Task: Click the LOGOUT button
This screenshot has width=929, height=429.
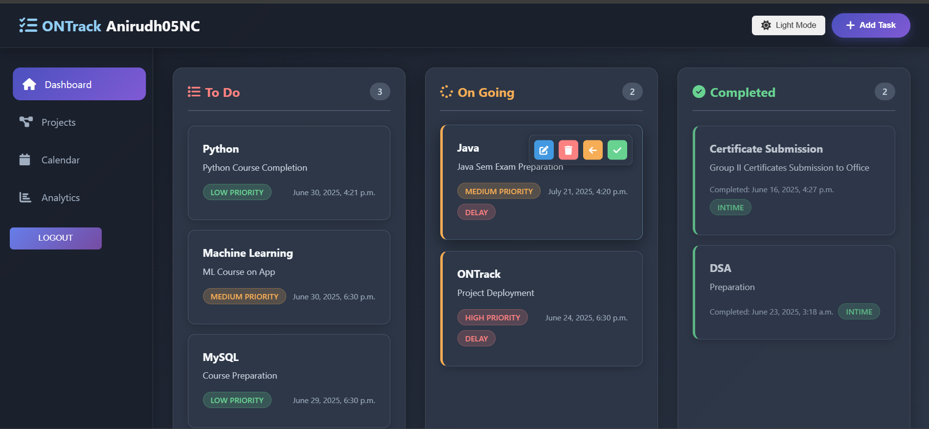Action: tap(56, 238)
